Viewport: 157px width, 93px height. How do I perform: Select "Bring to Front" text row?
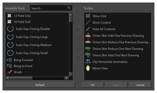tap(23, 66)
